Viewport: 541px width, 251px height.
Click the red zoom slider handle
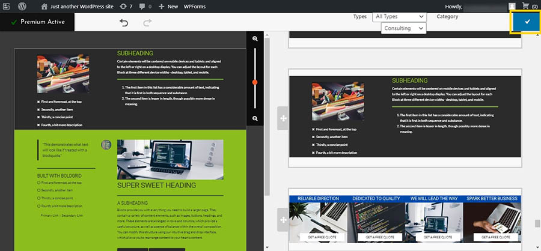(255, 82)
